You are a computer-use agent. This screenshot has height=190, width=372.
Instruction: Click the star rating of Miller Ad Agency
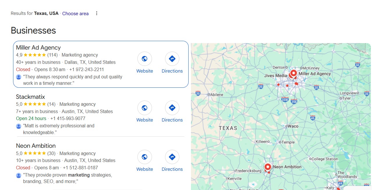[35, 55]
